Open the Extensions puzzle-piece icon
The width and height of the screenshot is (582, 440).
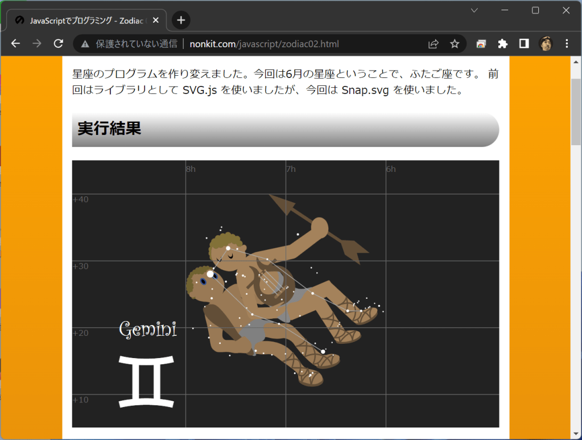(502, 43)
